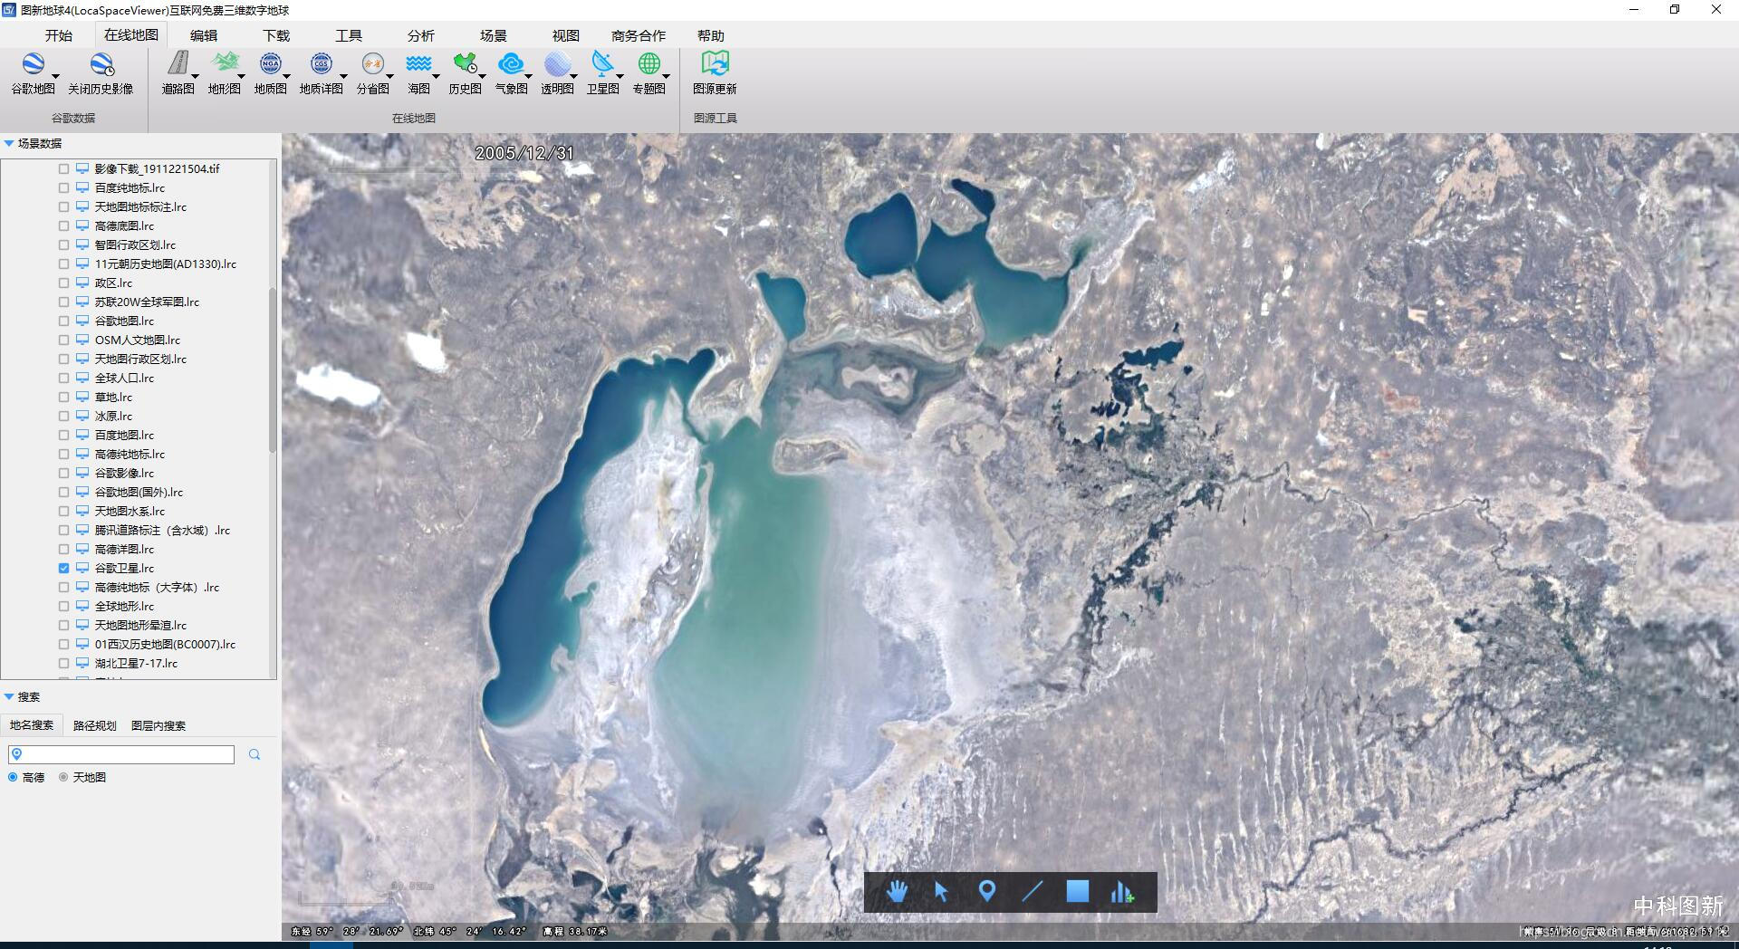
Task: Open the 气象图 dropdown arrow
Action: [529, 77]
